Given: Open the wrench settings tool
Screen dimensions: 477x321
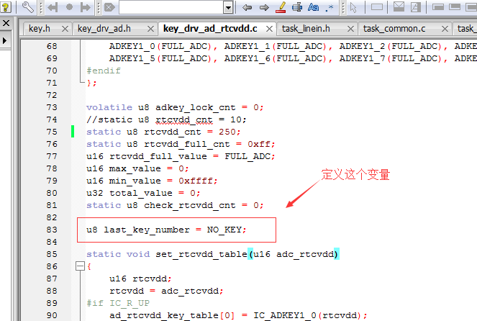Looking at the screenshot, I should tap(27, 7).
